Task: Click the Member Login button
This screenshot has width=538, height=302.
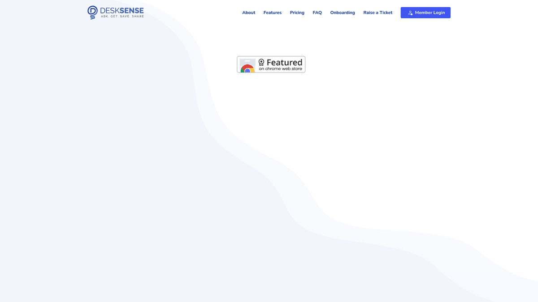Action: pyautogui.click(x=425, y=13)
